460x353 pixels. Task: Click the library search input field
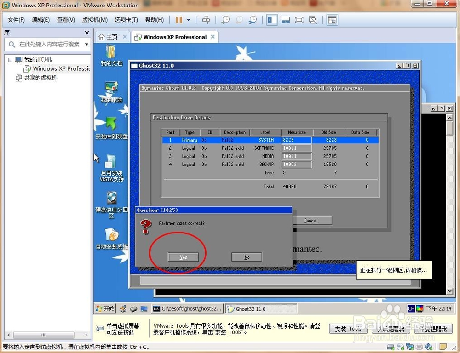pyautogui.click(x=48, y=44)
